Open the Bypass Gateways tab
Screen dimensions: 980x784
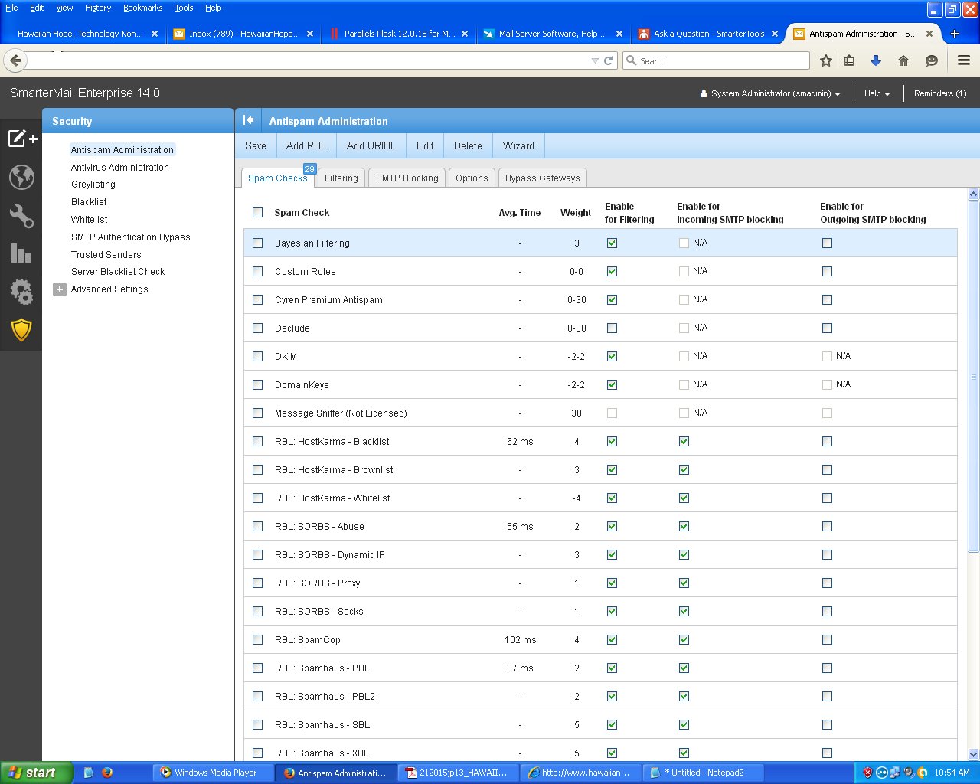click(x=542, y=178)
